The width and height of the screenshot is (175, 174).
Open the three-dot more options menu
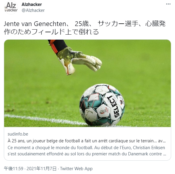click(168, 4)
